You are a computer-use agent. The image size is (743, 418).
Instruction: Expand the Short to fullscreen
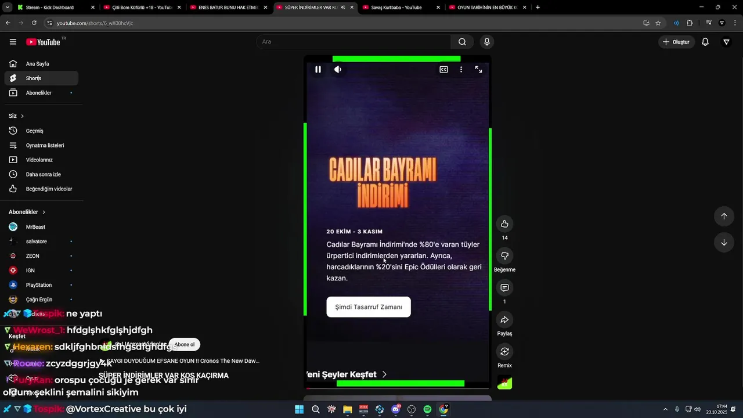(479, 70)
